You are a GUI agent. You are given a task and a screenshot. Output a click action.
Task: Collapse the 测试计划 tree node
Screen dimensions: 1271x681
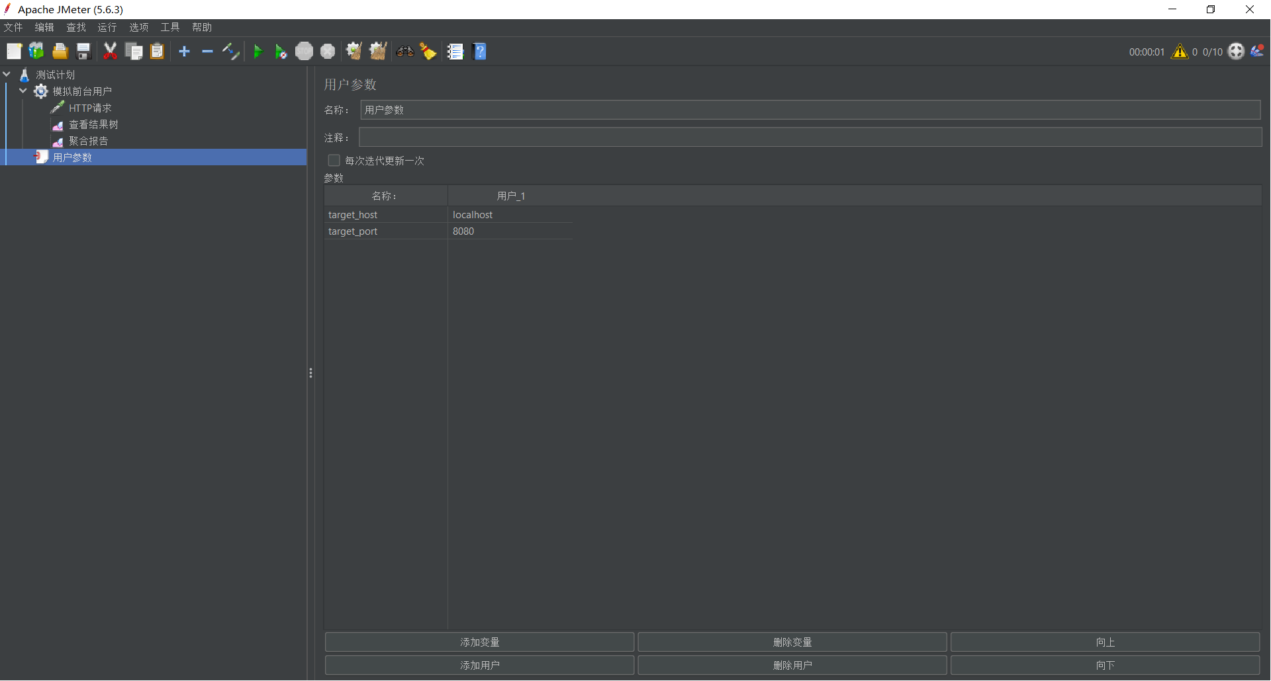pyautogui.click(x=7, y=75)
